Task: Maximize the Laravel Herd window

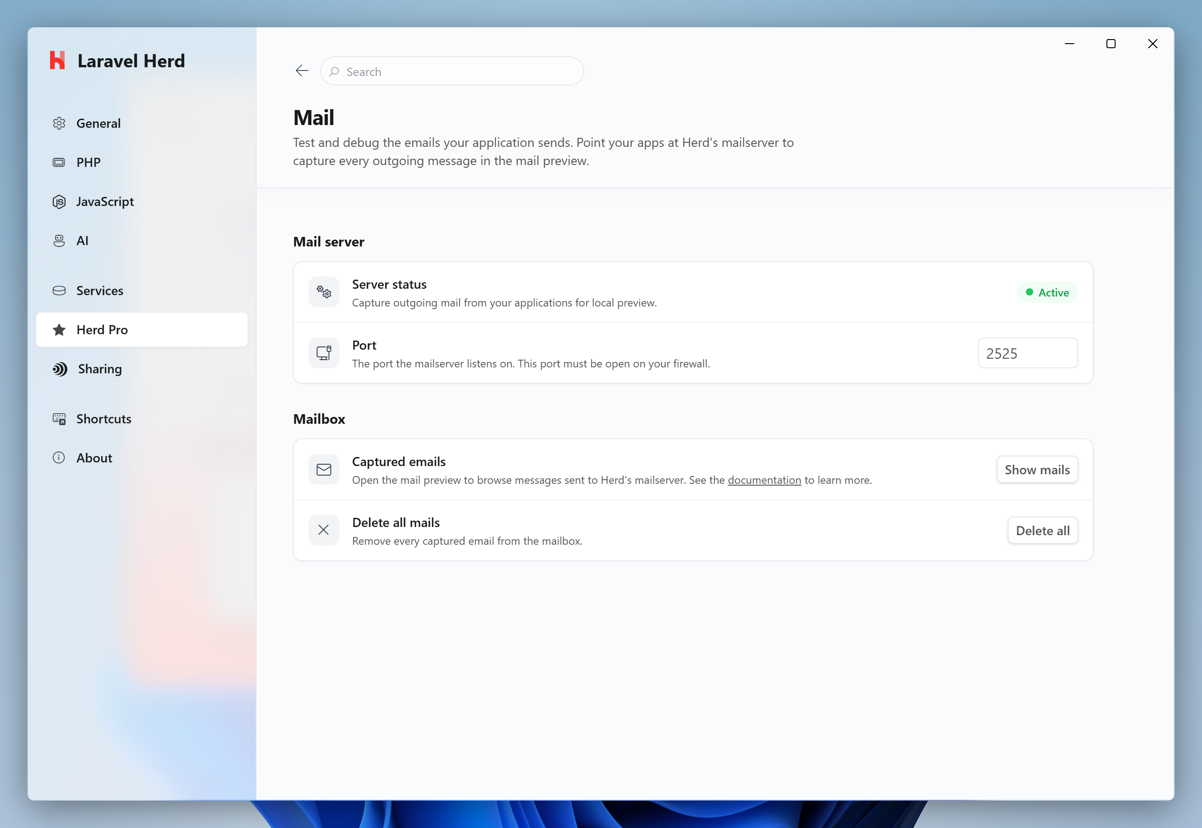Action: (1111, 44)
